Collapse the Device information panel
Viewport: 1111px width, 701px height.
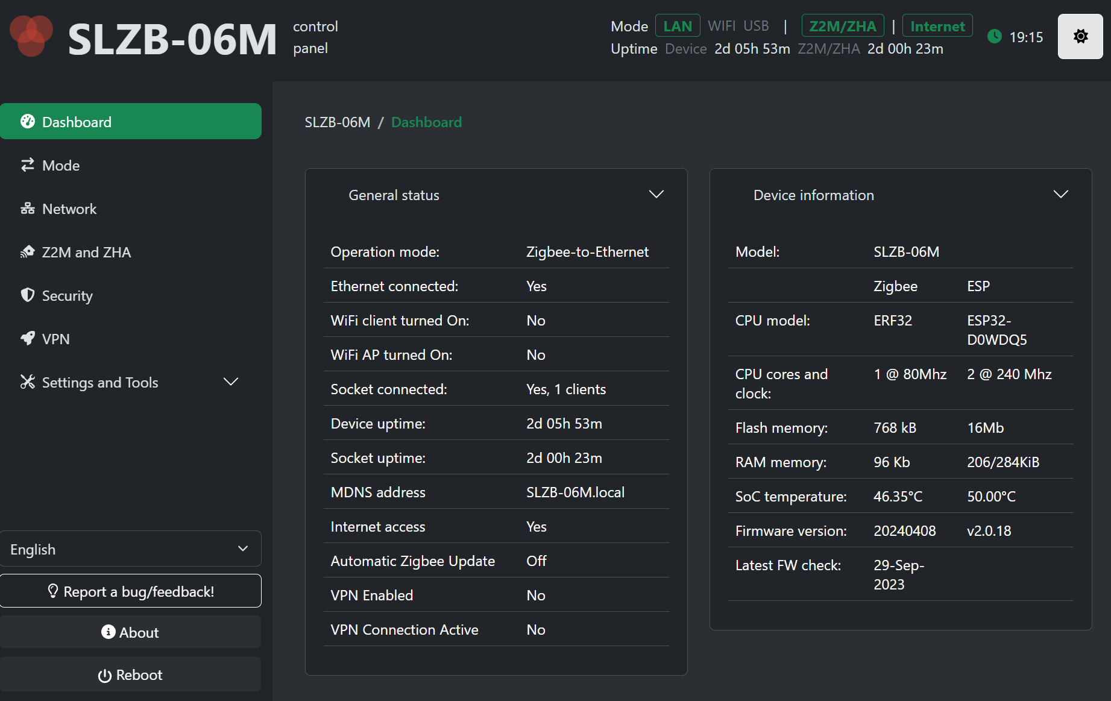(1060, 195)
